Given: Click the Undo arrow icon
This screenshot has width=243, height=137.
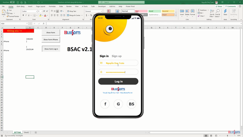Looking at the screenshot, I should 29,2.
